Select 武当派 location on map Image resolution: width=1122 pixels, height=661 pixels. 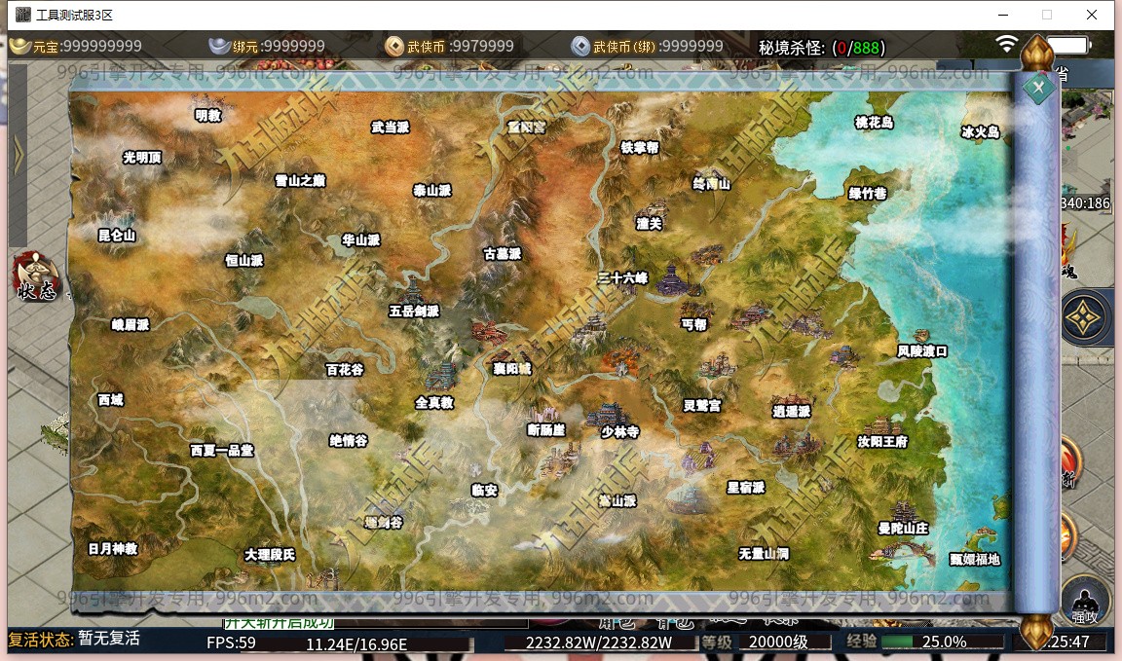390,128
